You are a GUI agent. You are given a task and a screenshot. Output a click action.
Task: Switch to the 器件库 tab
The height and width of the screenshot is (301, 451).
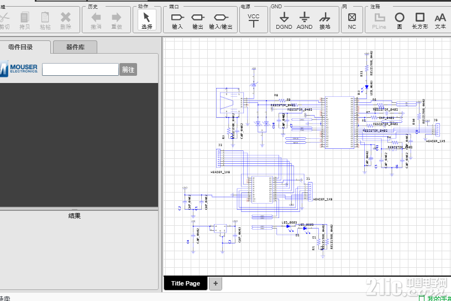coord(75,47)
